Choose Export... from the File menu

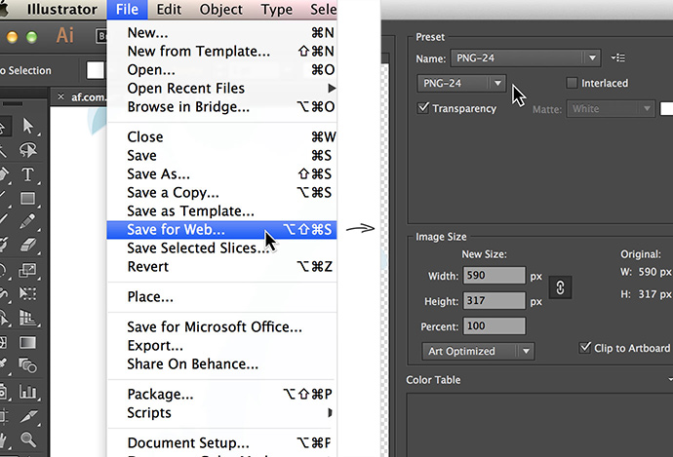click(x=221, y=345)
